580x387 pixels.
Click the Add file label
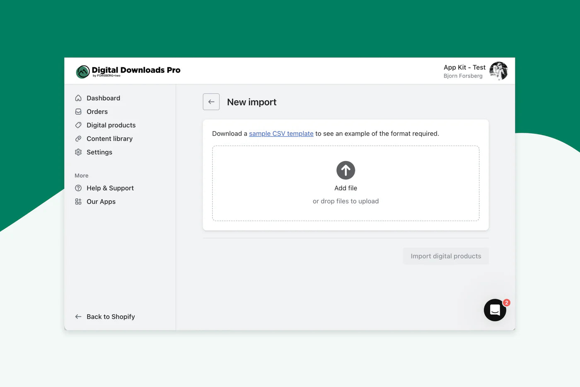pyautogui.click(x=346, y=188)
